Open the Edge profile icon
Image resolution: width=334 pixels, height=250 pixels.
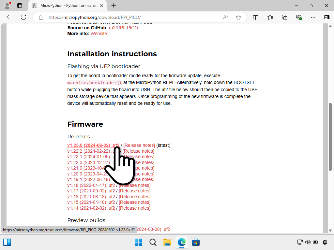[7, 6]
